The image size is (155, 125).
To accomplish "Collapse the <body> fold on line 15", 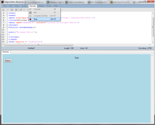I will pos(7,42).
